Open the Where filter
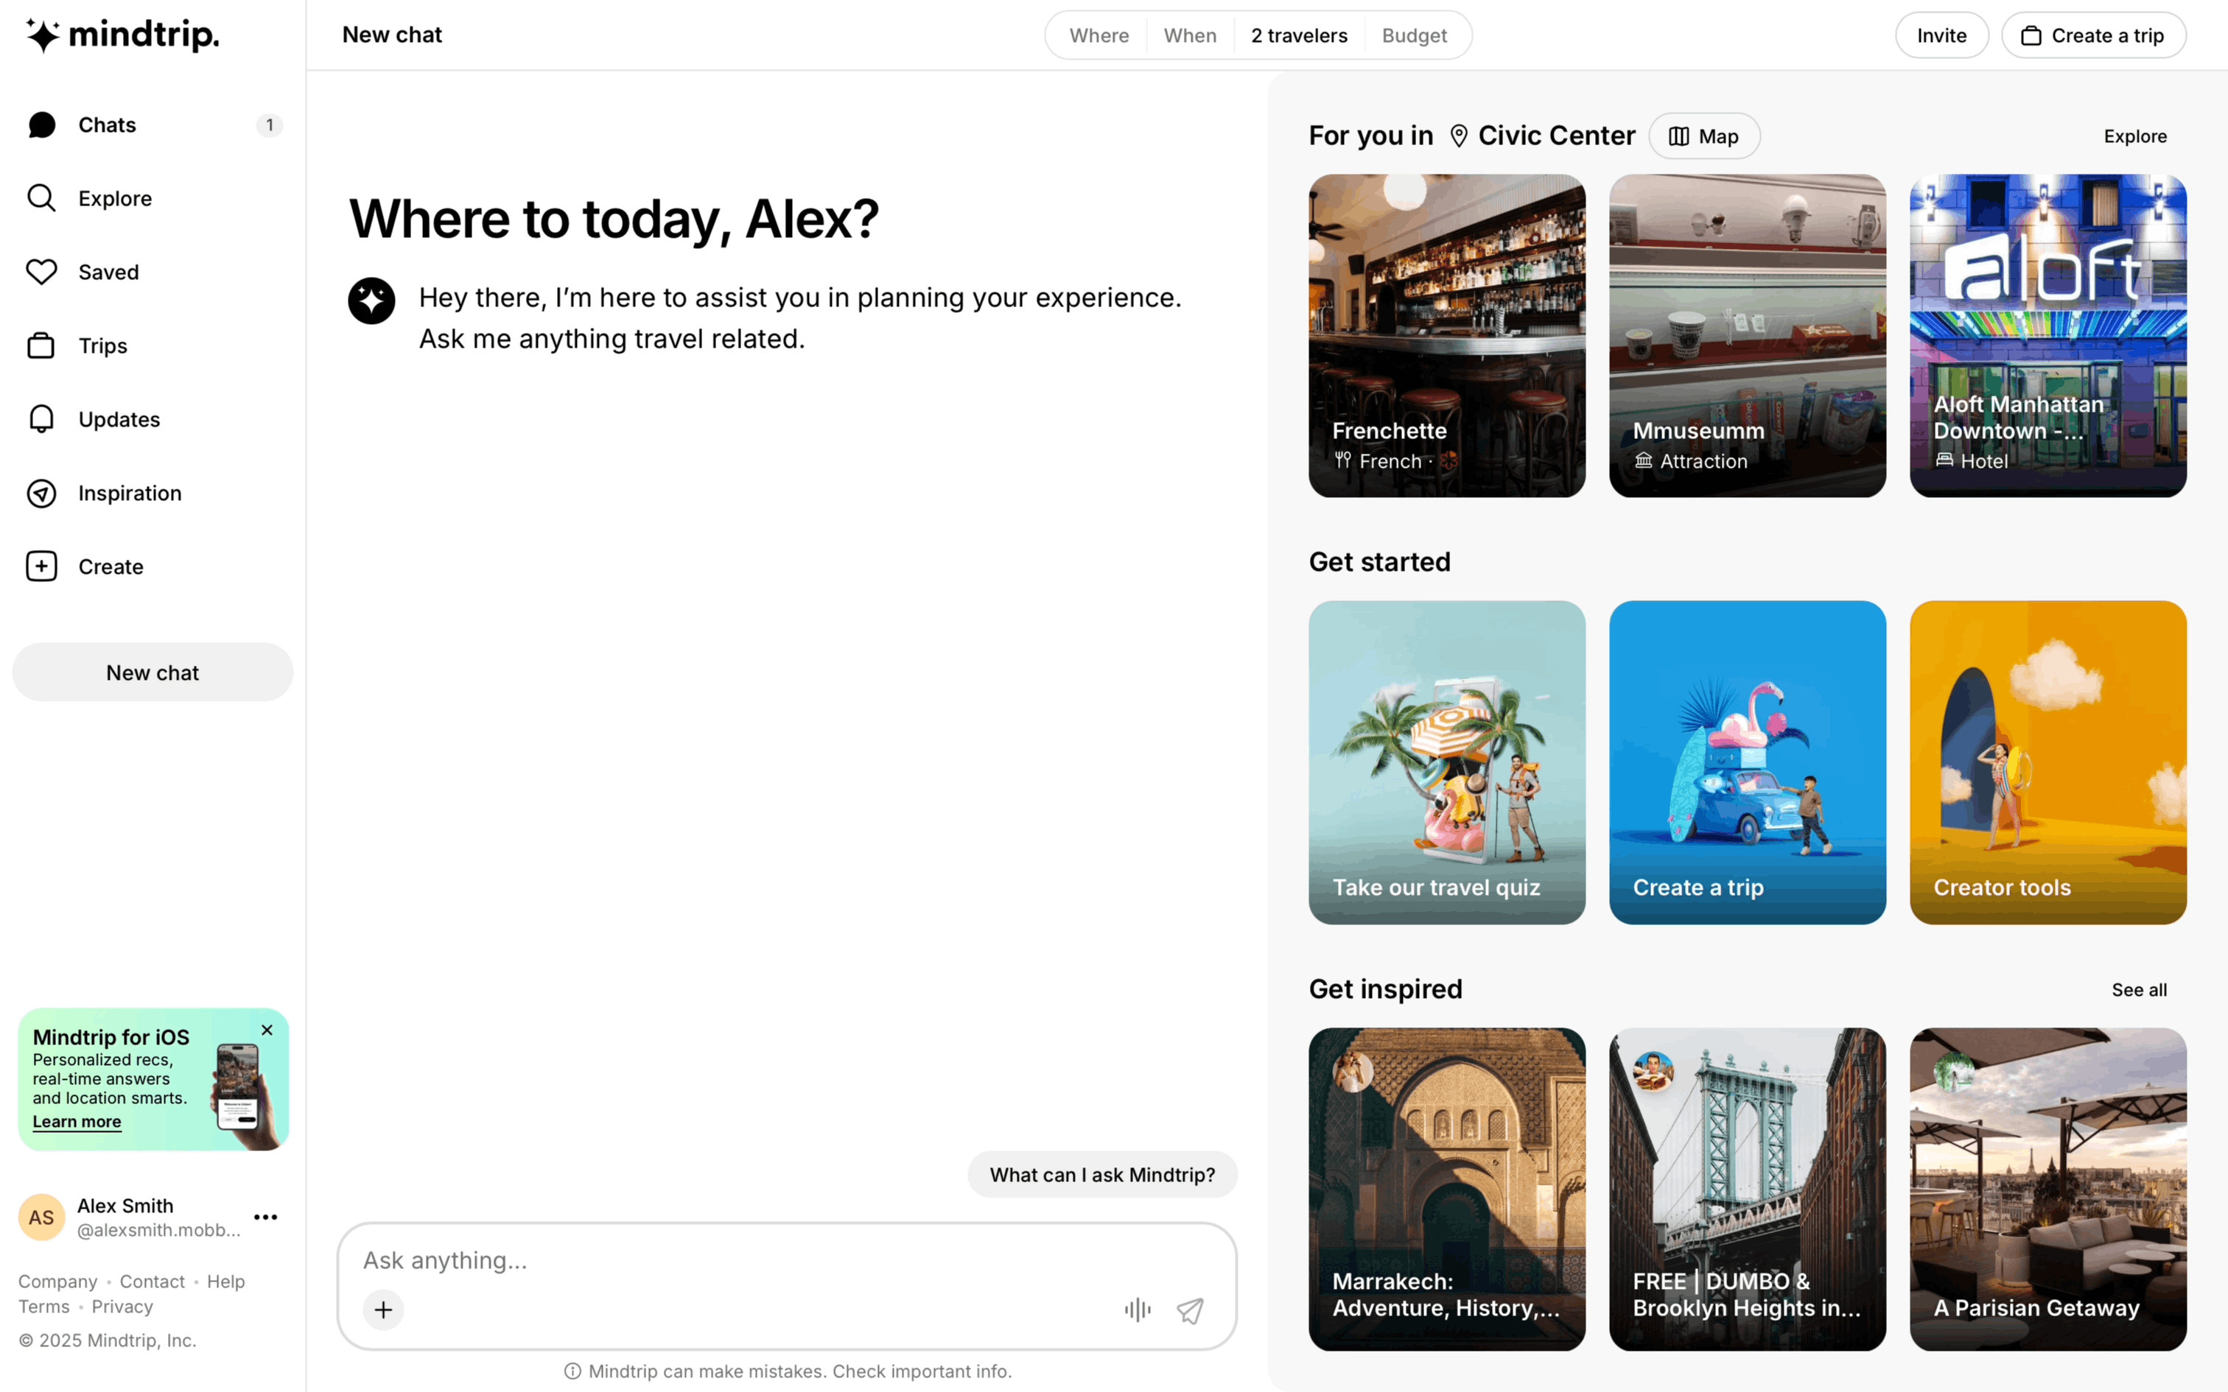 tap(1099, 35)
